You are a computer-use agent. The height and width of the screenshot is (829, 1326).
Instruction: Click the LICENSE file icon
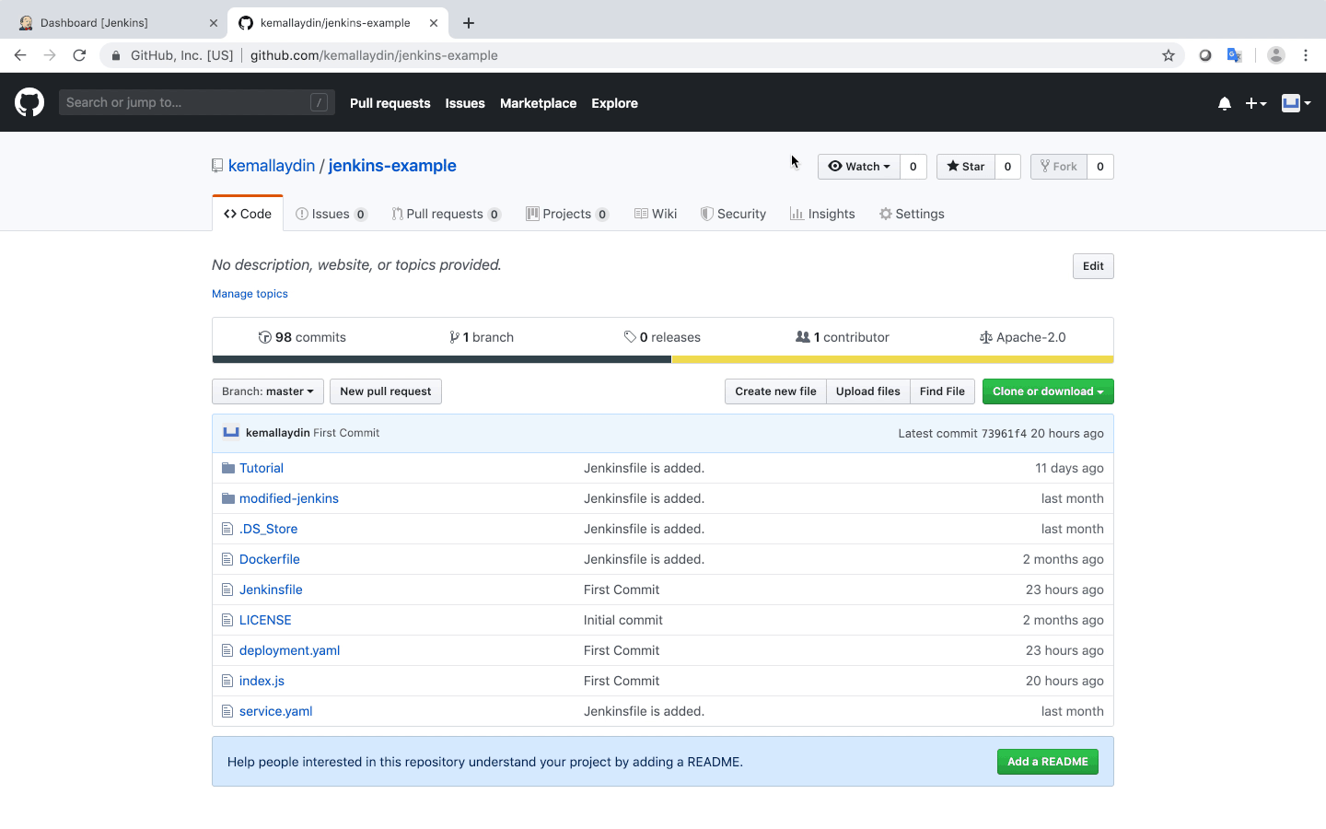(227, 620)
